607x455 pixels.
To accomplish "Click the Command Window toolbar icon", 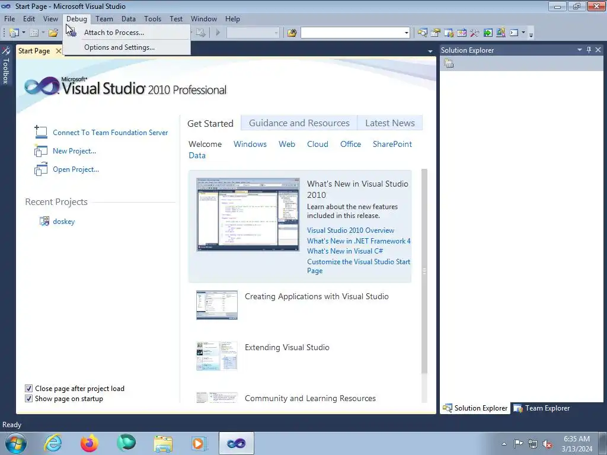I will click(x=514, y=33).
